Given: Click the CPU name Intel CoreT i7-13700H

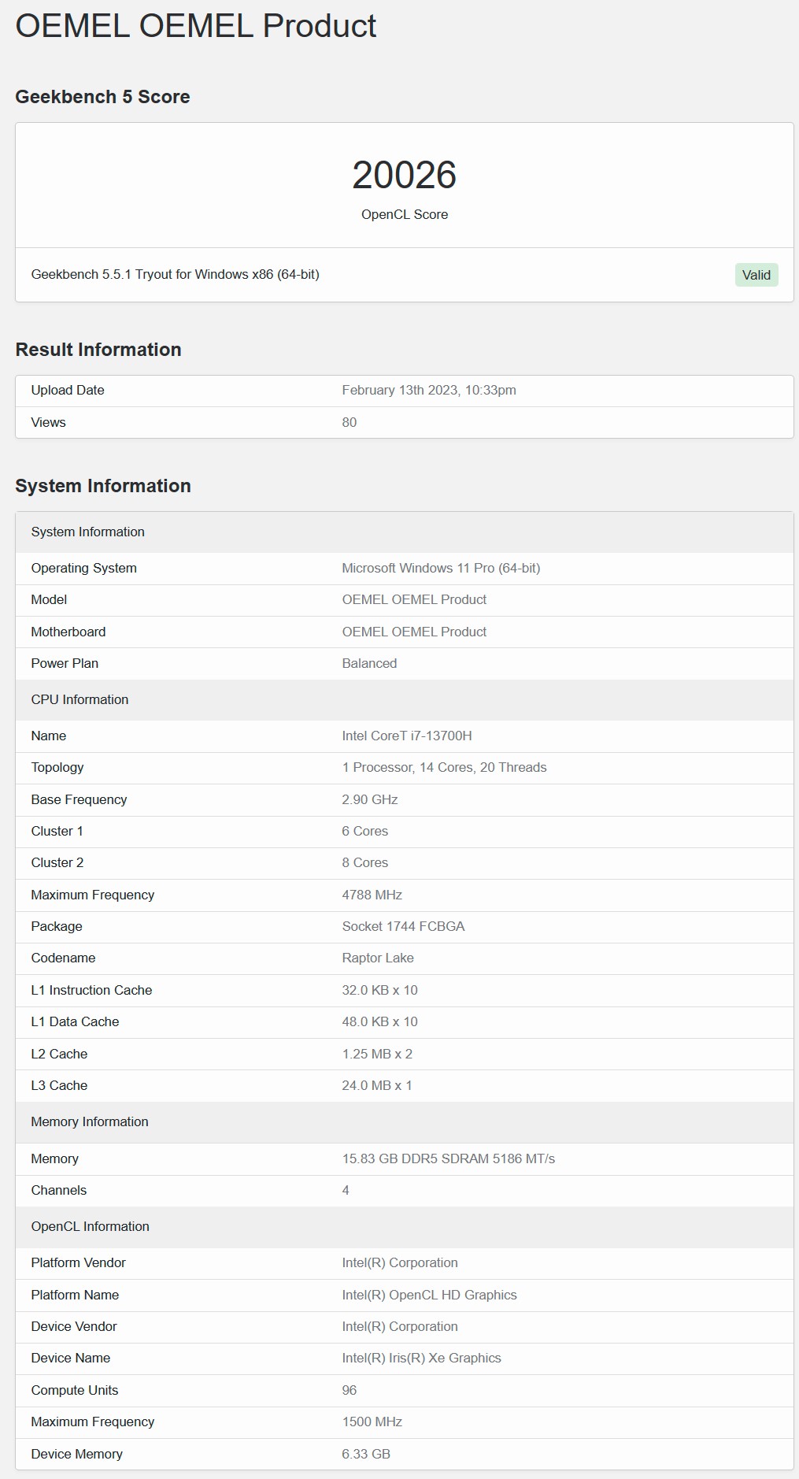Looking at the screenshot, I should 407,736.
